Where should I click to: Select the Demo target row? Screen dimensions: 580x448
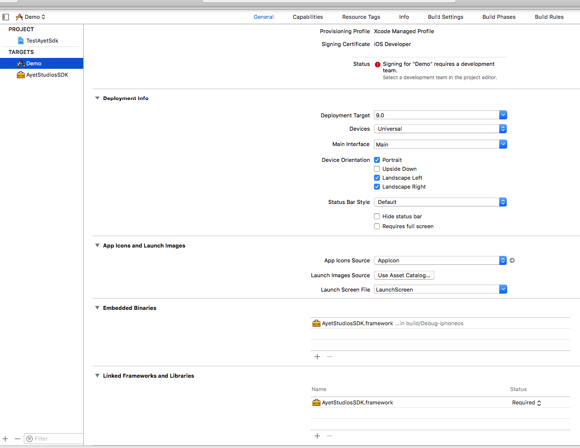pyautogui.click(x=42, y=63)
